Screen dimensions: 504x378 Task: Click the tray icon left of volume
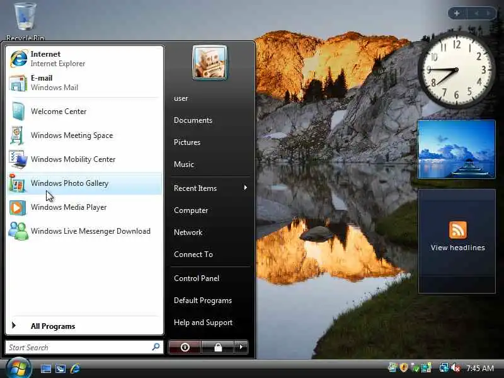(444, 367)
